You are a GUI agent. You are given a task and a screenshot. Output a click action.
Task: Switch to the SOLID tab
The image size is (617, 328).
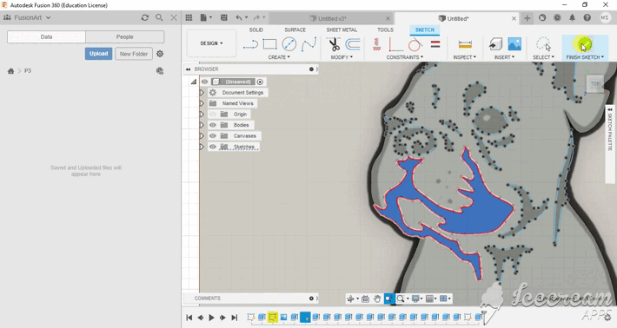point(255,30)
